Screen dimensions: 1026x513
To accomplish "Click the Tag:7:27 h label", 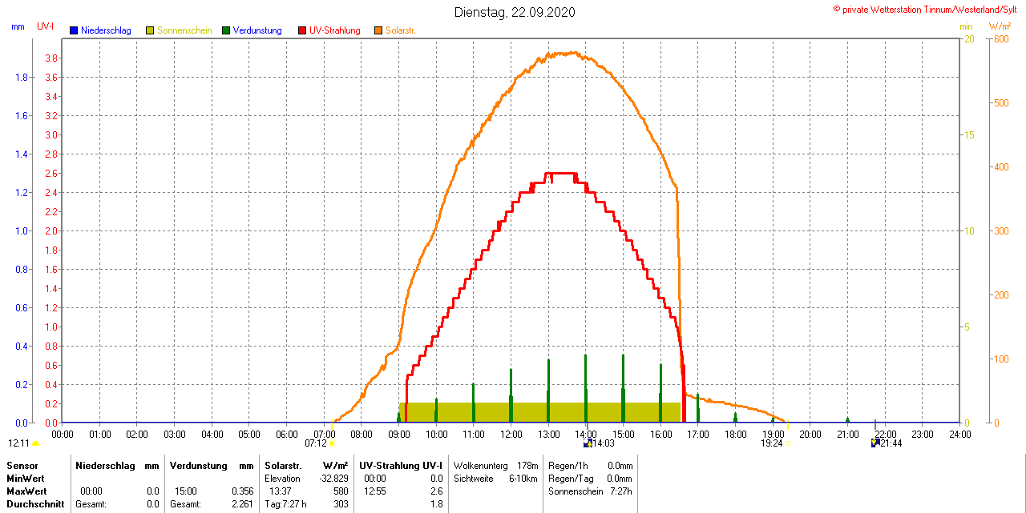I will 285,504.
